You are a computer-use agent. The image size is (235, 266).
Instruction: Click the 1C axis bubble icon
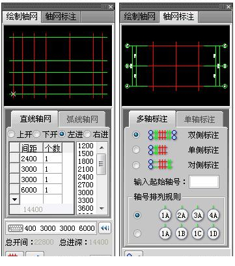point(197,233)
